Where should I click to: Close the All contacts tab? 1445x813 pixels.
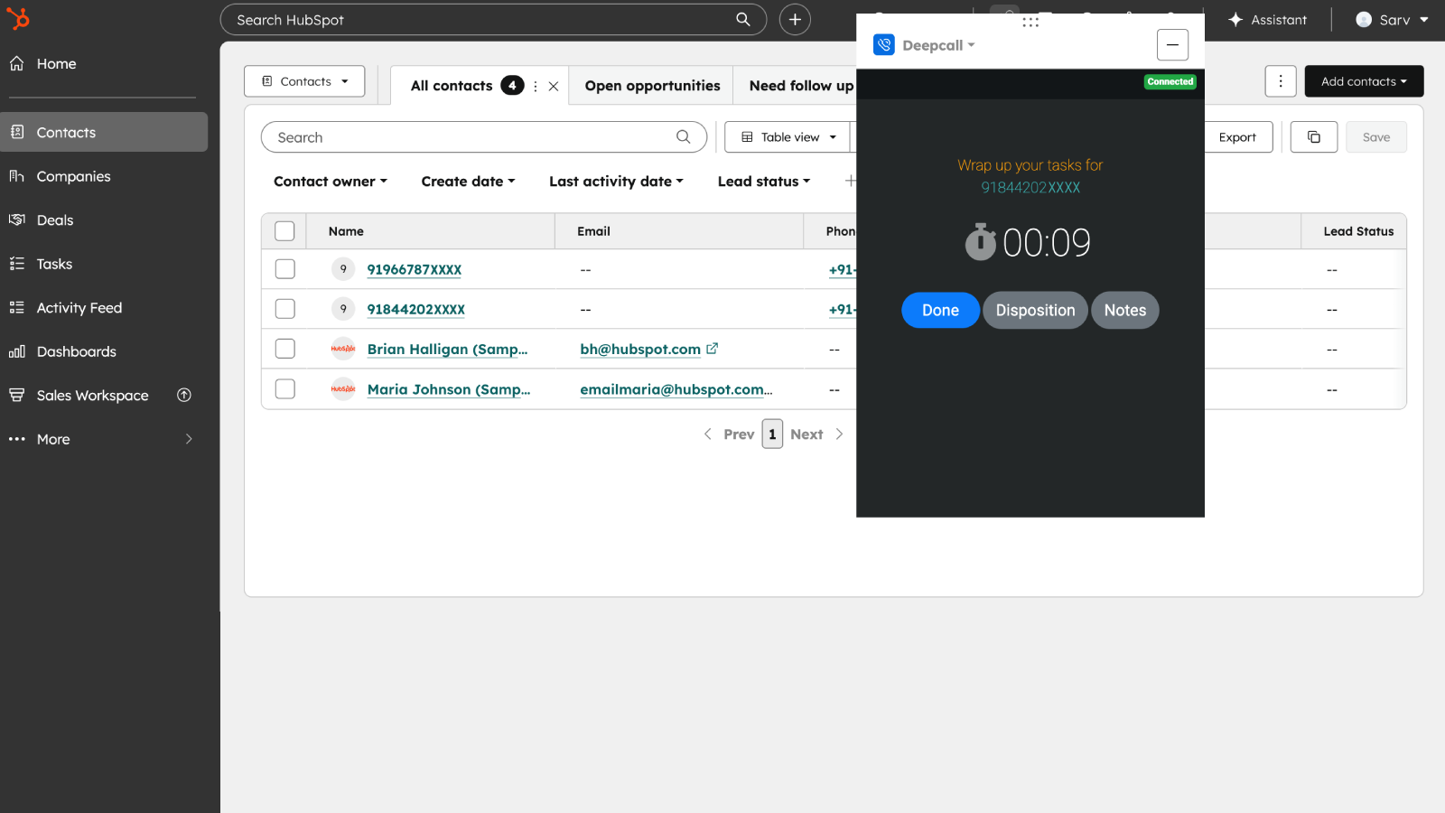(x=554, y=87)
